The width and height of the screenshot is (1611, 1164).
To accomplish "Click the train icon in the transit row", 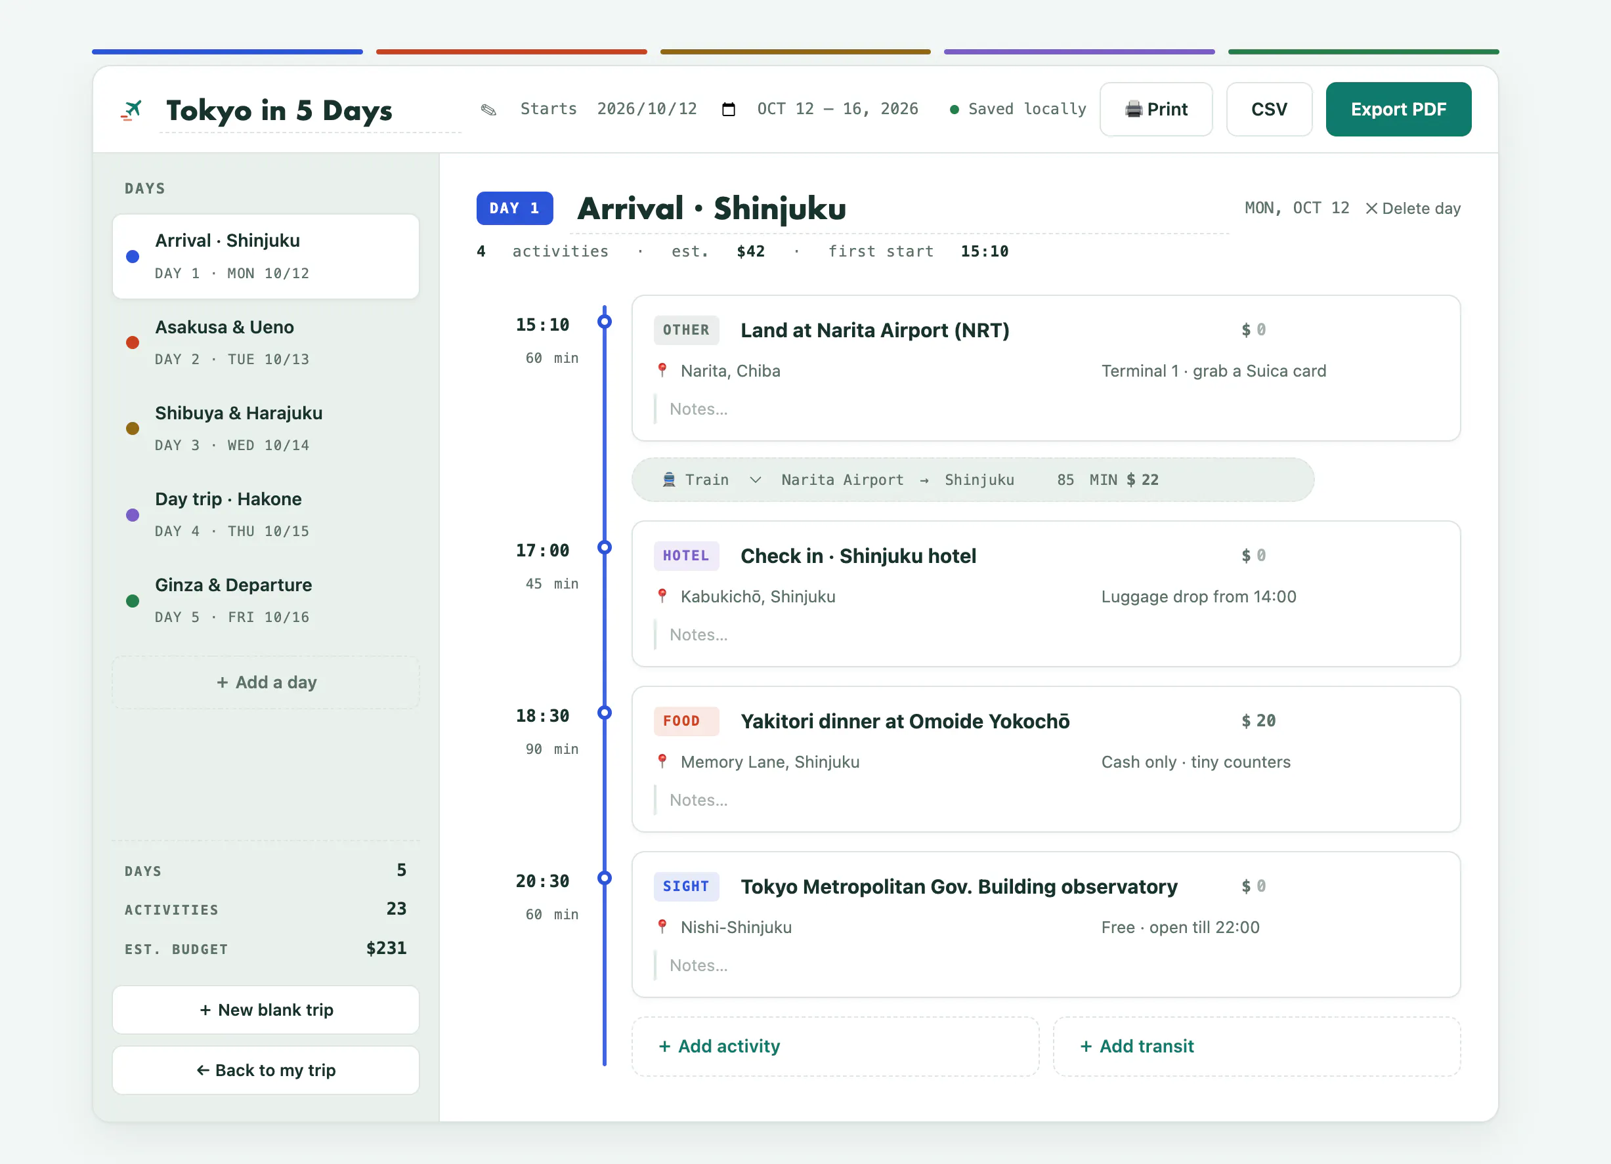I will [668, 480].
